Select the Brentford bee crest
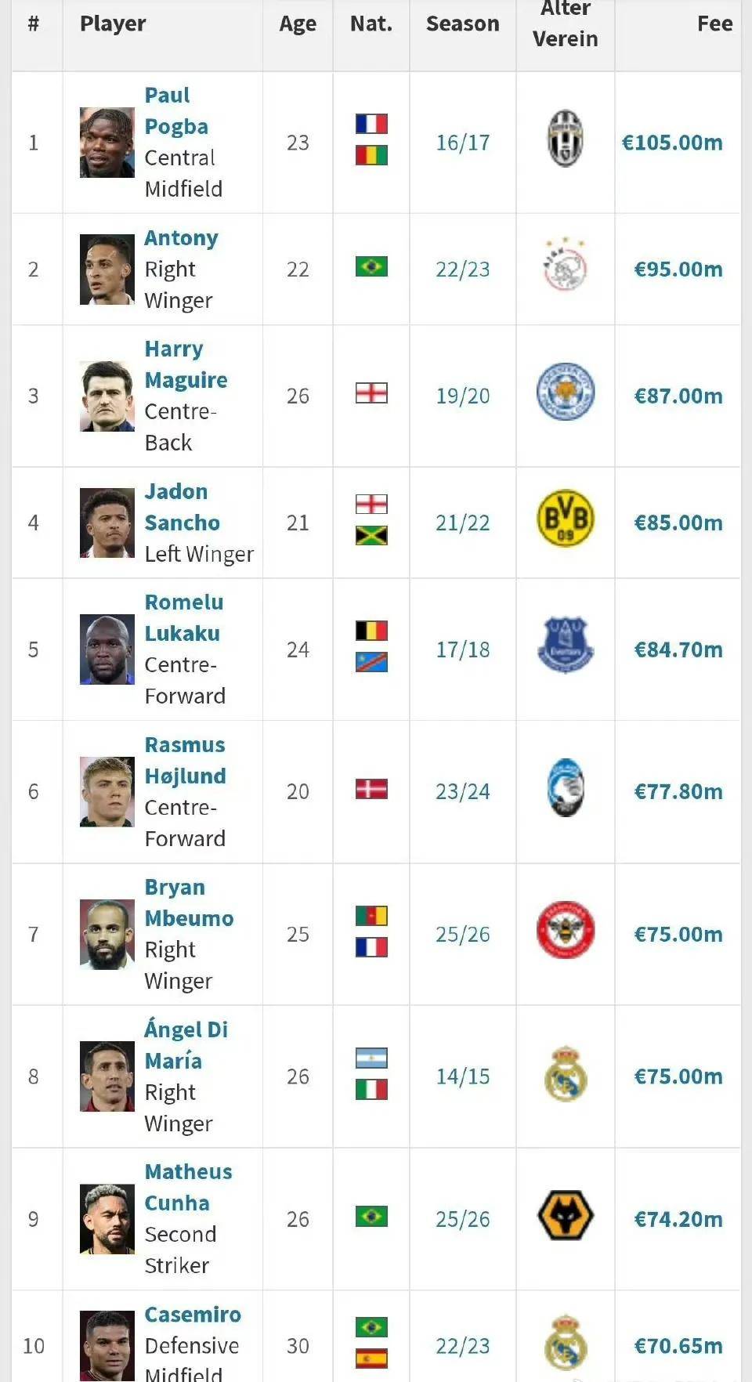Viewport: 752px width, 1382px height. (x=565, y=930)
